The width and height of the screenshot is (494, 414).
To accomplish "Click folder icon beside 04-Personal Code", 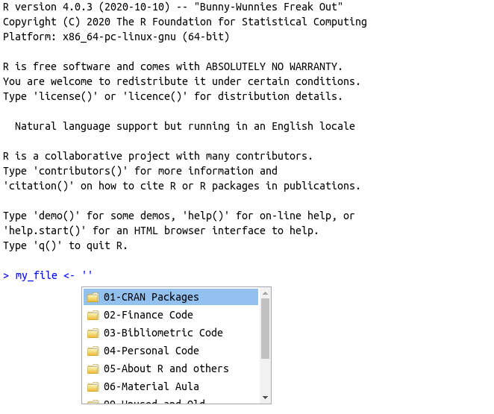I will [93, 351].
